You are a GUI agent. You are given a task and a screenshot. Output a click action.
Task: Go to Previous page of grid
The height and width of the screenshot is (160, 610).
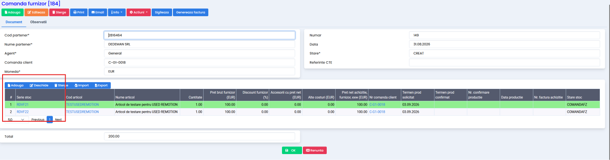pos(38,120)
